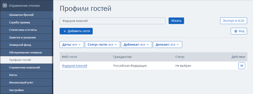Open Заметки и указания
The image size is (253, 94).
coord(26,38)
